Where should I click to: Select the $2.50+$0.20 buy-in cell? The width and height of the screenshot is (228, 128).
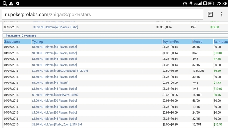point(170,71)
